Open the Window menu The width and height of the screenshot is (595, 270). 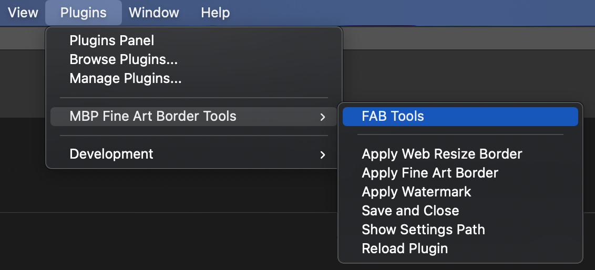153,13
